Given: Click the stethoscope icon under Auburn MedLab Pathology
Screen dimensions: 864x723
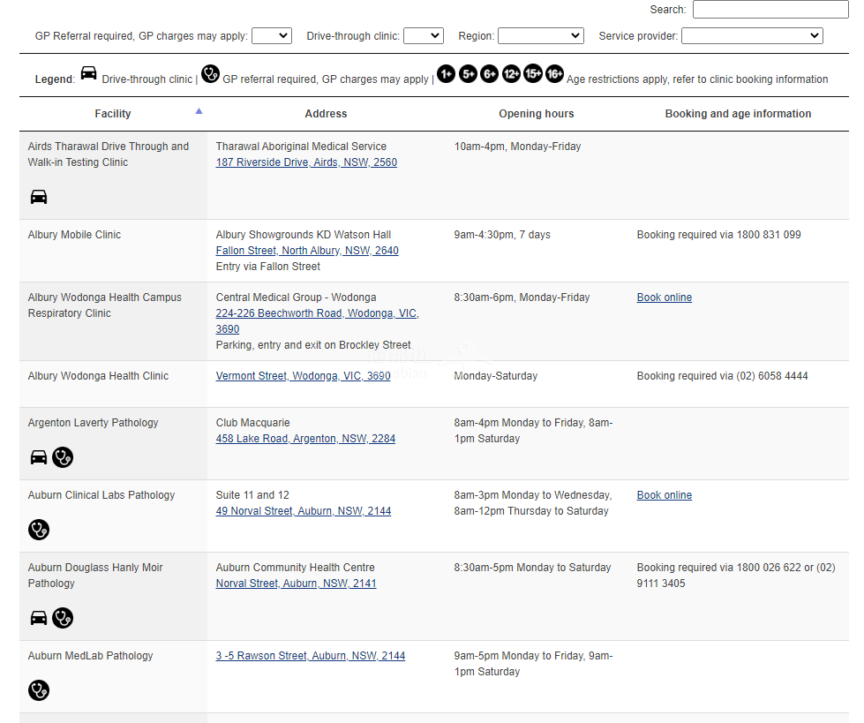Looking at the screenshot, I should [x=39, y=690].
